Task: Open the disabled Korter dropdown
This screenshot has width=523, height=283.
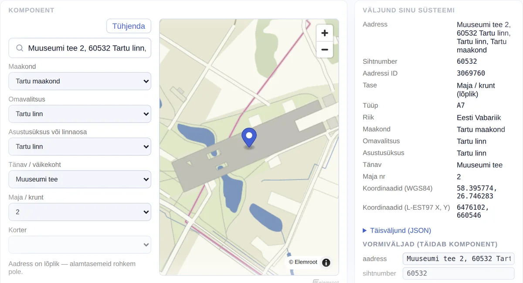Action: click(80, 245)
